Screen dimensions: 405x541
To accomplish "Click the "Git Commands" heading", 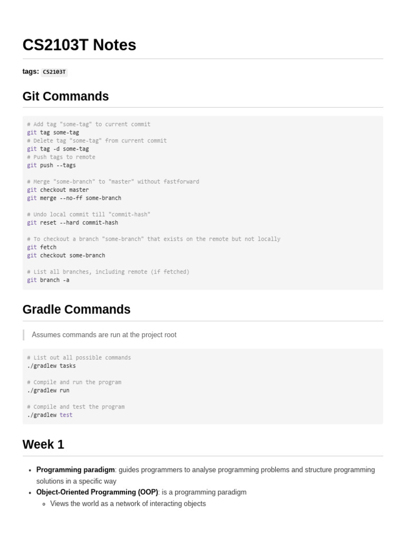I will point(65,96).
